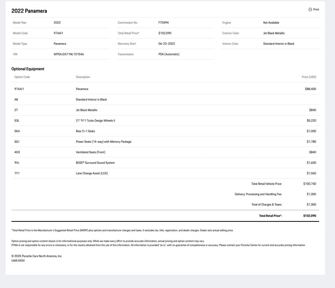
Task: Select option code "2T"
Action: tap(16, 110)
